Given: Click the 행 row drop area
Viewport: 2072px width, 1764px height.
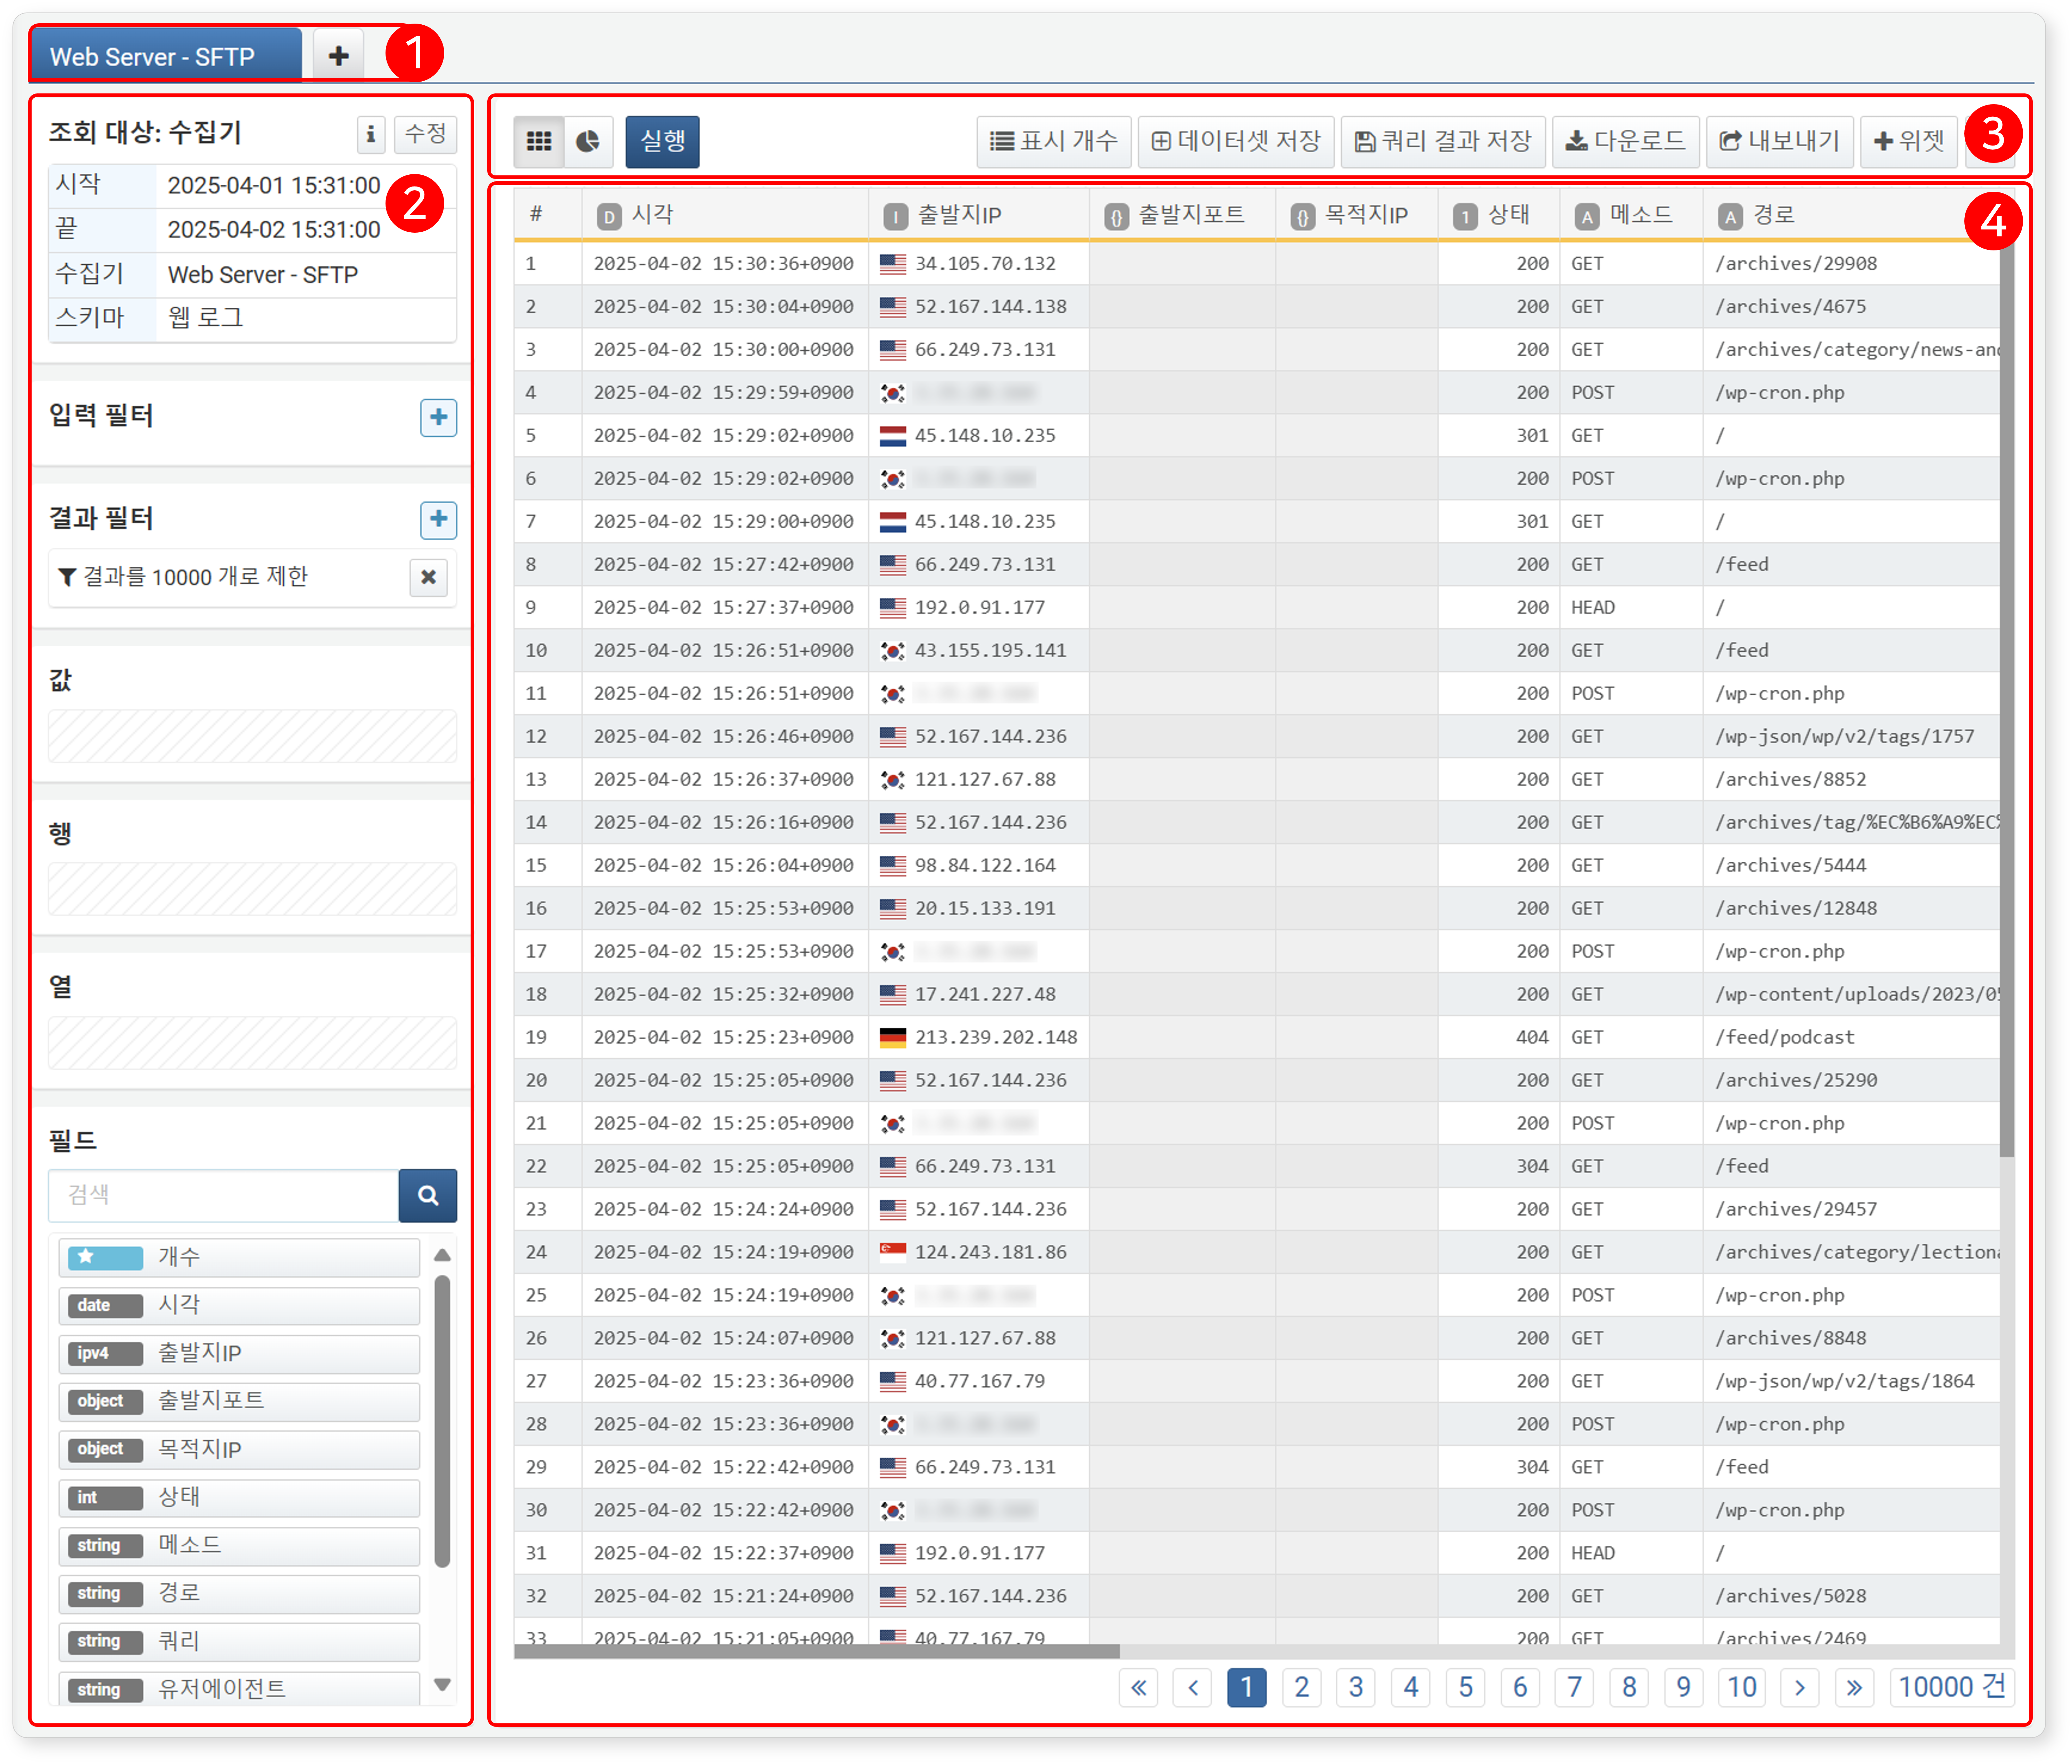Looking at the screenshot, I should pos(253,889).
